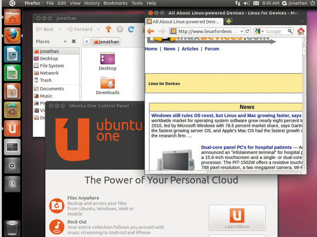
Task: Open the Downloads folder icon in file pane
Action: pyautogui.click(x=107, y=83)
